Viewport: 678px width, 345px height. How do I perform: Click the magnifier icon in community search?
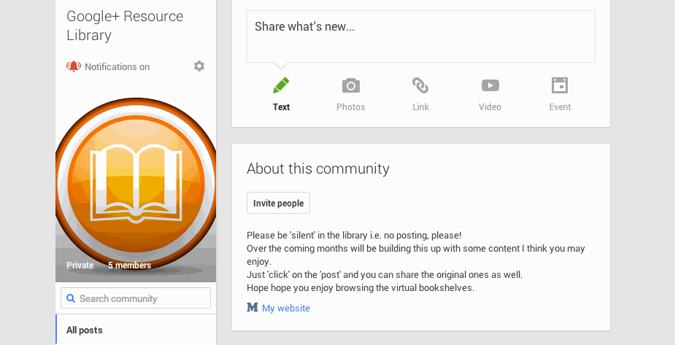[x=71, y=298]
